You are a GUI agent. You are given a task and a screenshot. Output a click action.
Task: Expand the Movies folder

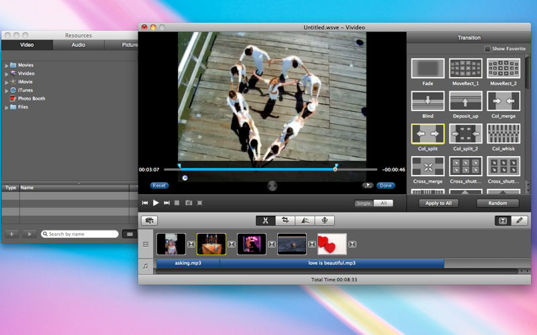tap(7, 65)
